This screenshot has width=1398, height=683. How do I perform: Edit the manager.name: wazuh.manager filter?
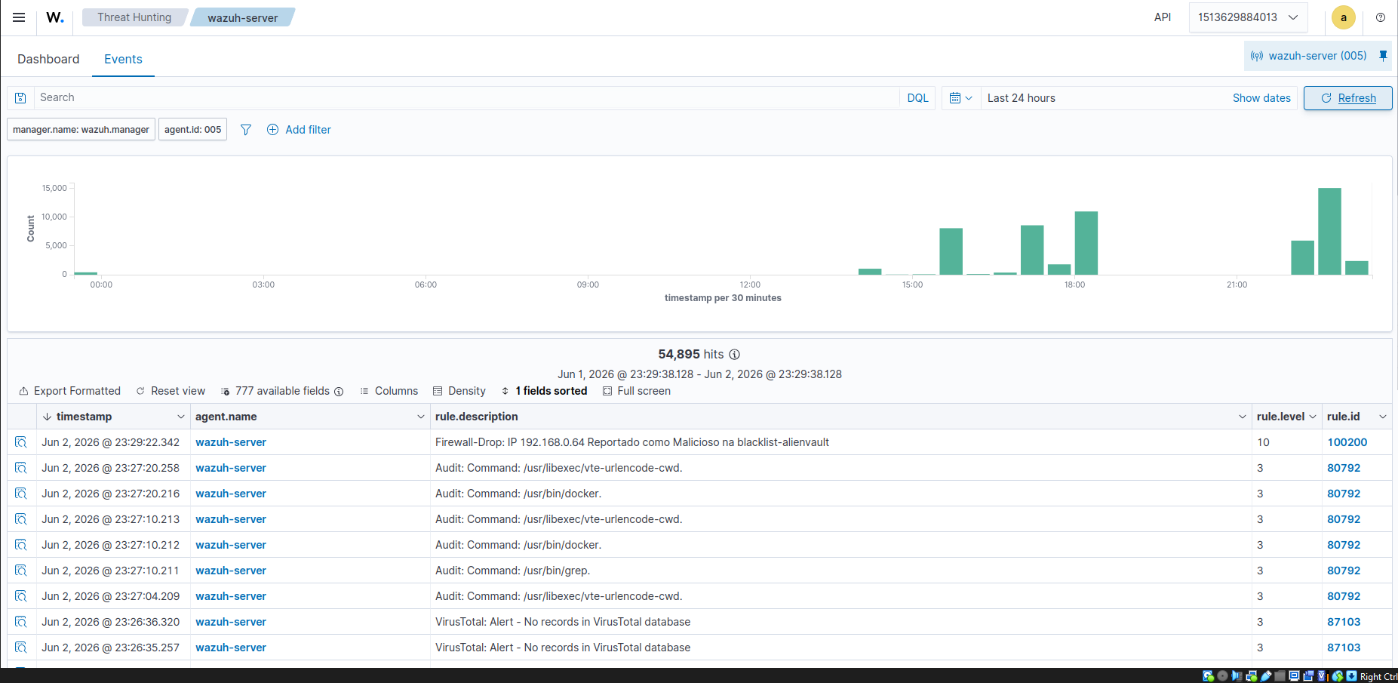[x=81, y=130]
